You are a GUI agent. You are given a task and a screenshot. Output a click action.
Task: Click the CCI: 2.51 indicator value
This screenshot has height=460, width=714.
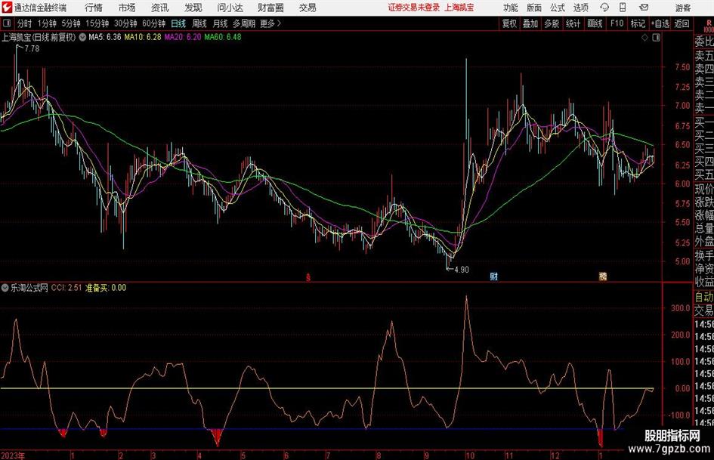tap(66, 288)
